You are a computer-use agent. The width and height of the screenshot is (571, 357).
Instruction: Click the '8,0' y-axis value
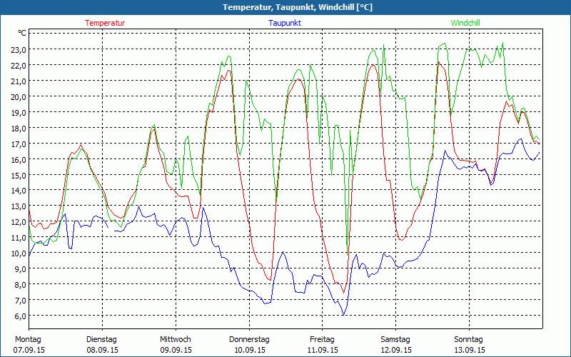(20, 284)
